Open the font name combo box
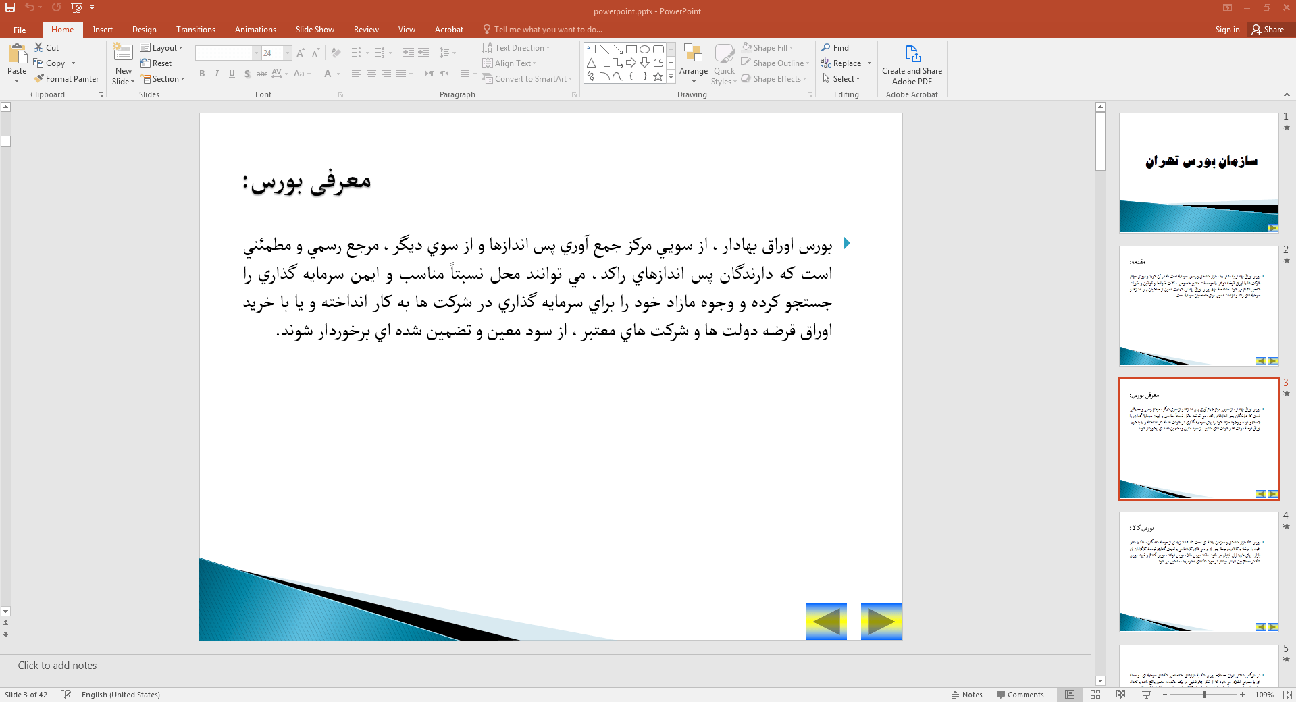This screenshot has width=1296, height=702. point(228,53)
